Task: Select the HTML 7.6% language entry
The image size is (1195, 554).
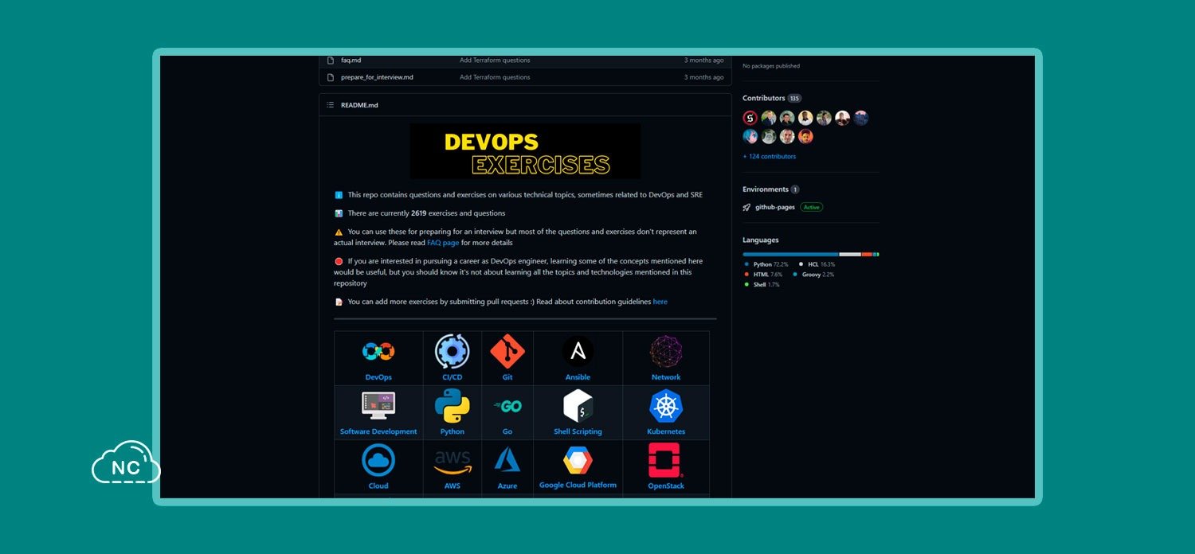Action: [x=763, y=275]
